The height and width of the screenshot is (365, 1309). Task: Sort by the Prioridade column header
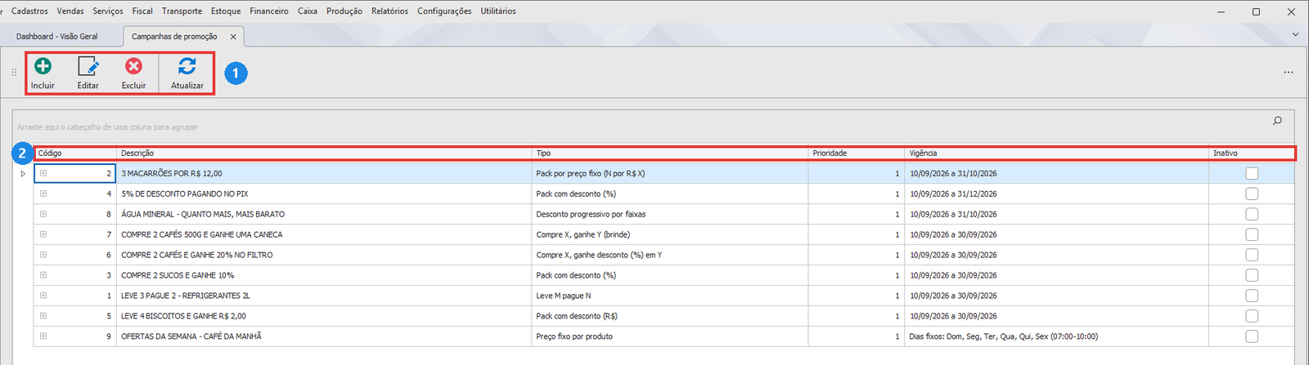click(857, 154)
